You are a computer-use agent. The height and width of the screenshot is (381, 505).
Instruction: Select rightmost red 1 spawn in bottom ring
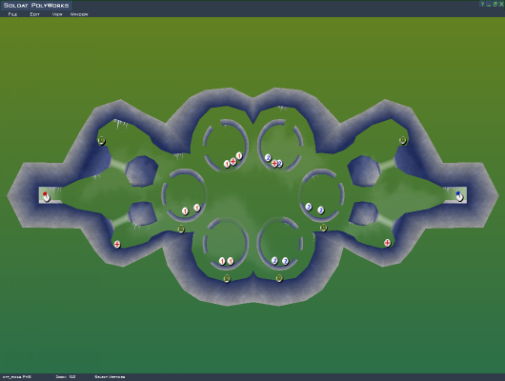click(231, 261)
